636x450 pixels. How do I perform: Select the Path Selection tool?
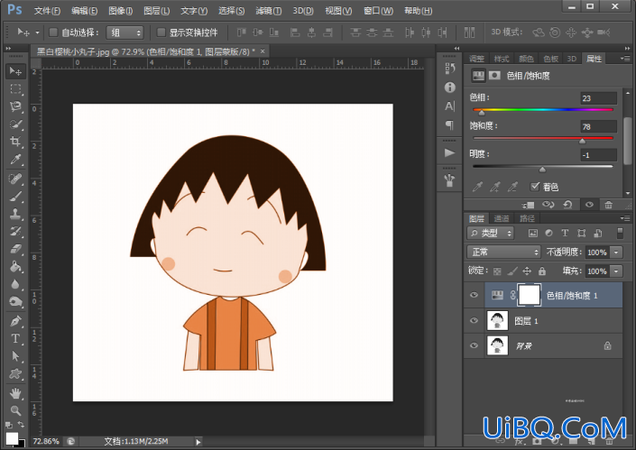click(x=15, y=356)
